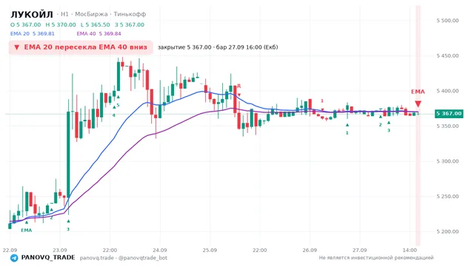Viewport: 474px width, 266px height.
Task: Click the panovq.trade · @panovqtrade_bot link text
Action: click(124, 258)
